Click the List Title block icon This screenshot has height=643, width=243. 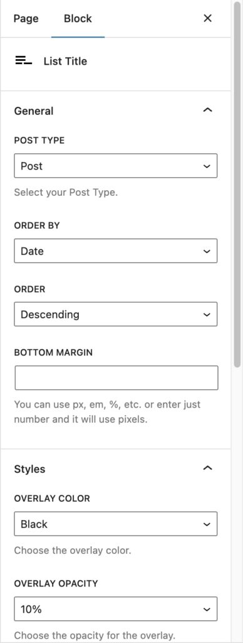point(23,61)
